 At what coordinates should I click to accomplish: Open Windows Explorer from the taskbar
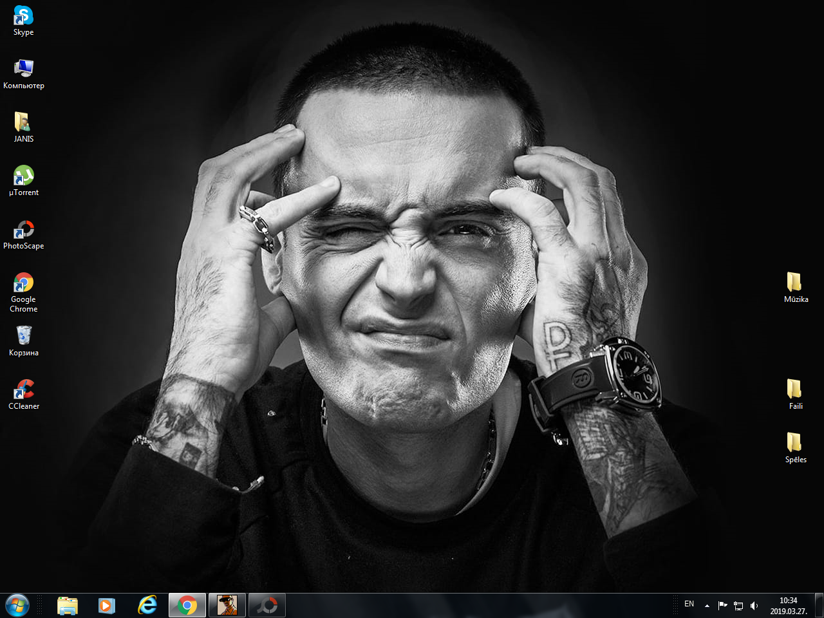67,606
